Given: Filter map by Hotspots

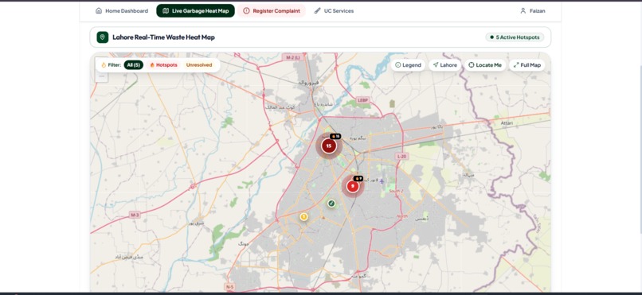Looking at the screenshot, I should [x=163, y=65].
